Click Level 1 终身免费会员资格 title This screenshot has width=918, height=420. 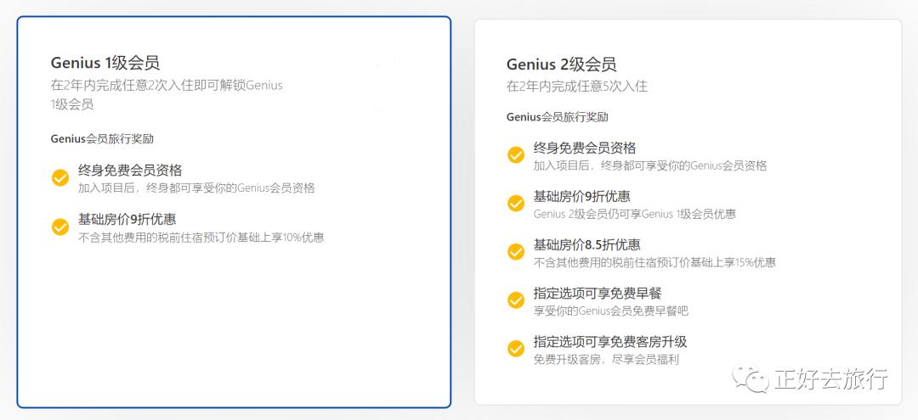(130, 171)
